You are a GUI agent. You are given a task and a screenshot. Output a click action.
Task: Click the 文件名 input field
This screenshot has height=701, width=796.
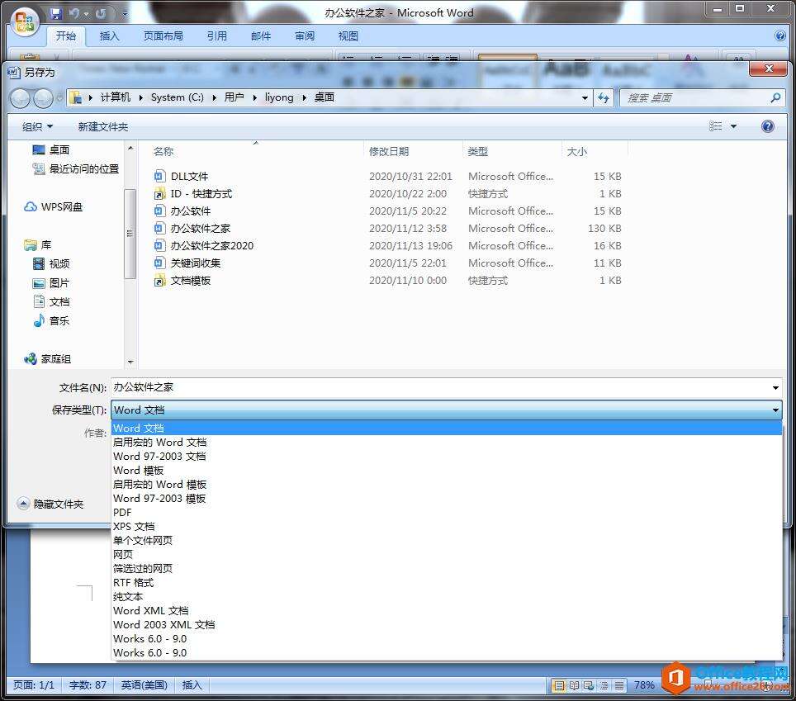tap(441, 388)
